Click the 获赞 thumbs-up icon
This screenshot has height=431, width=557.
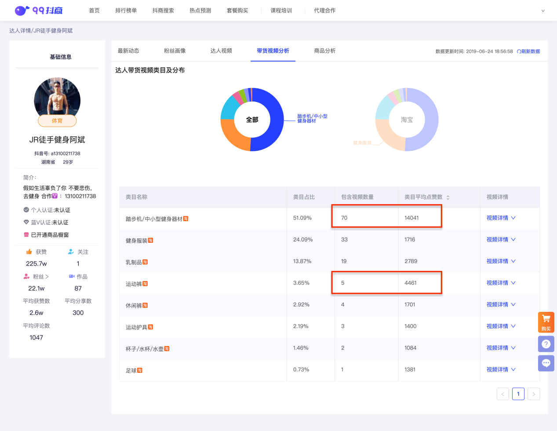point(29,252)
